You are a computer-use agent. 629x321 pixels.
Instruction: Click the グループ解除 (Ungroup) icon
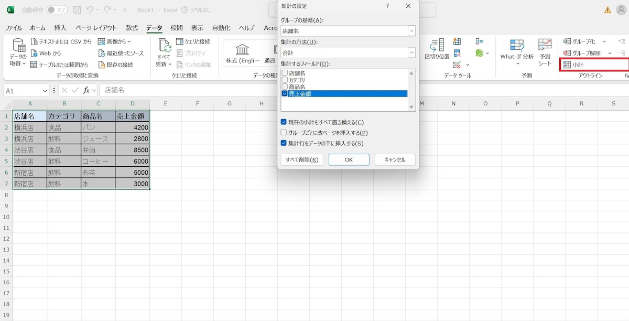coord(580,52)
